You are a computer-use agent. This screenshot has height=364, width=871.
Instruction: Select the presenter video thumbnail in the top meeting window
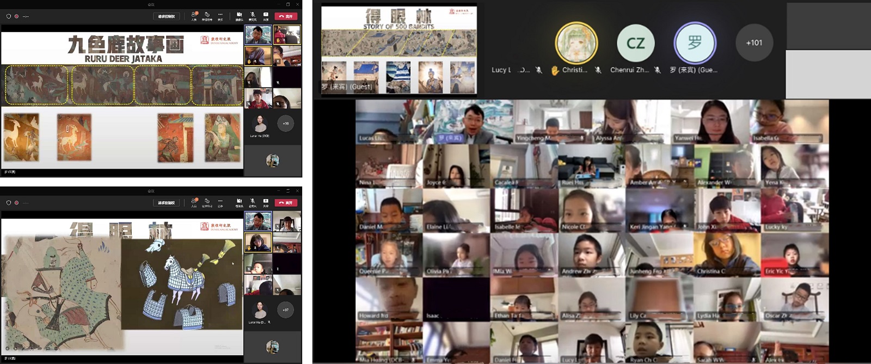click(x=258, y=35)
